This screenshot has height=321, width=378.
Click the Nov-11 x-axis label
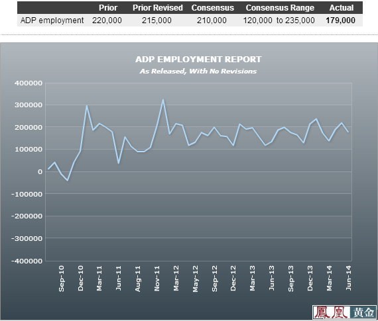(157, 279)
